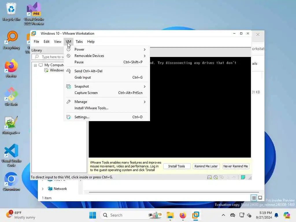Click the Library search field
Image resolution: width=296 pixels, height=222 pixels.
[48, 57]
